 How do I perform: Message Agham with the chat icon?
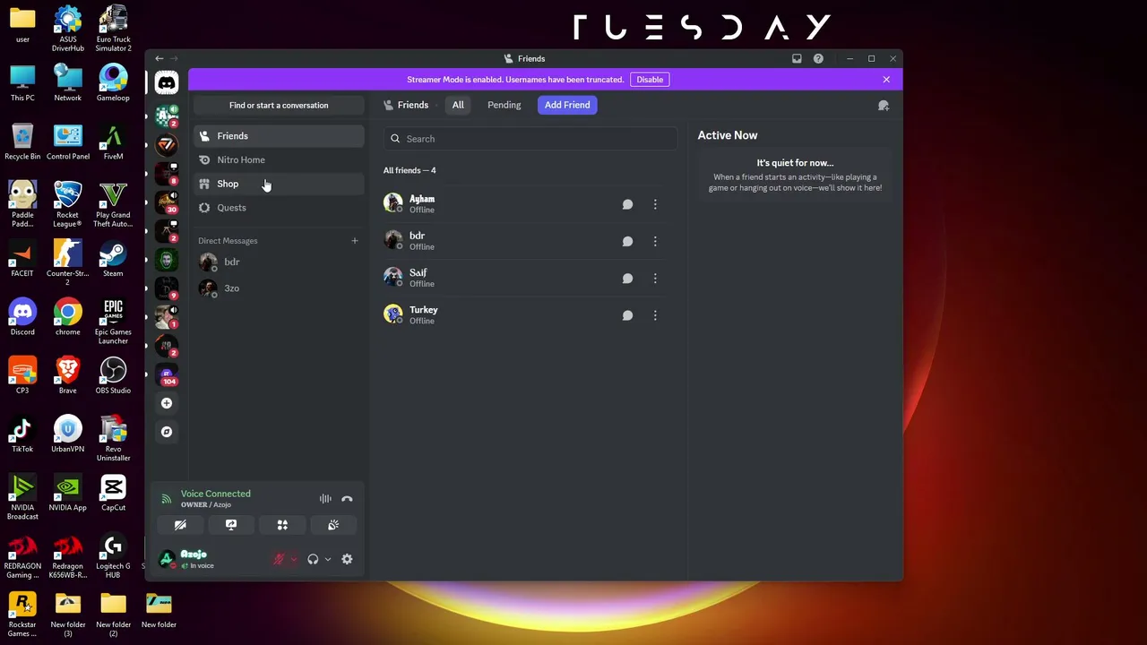(627, 204)
